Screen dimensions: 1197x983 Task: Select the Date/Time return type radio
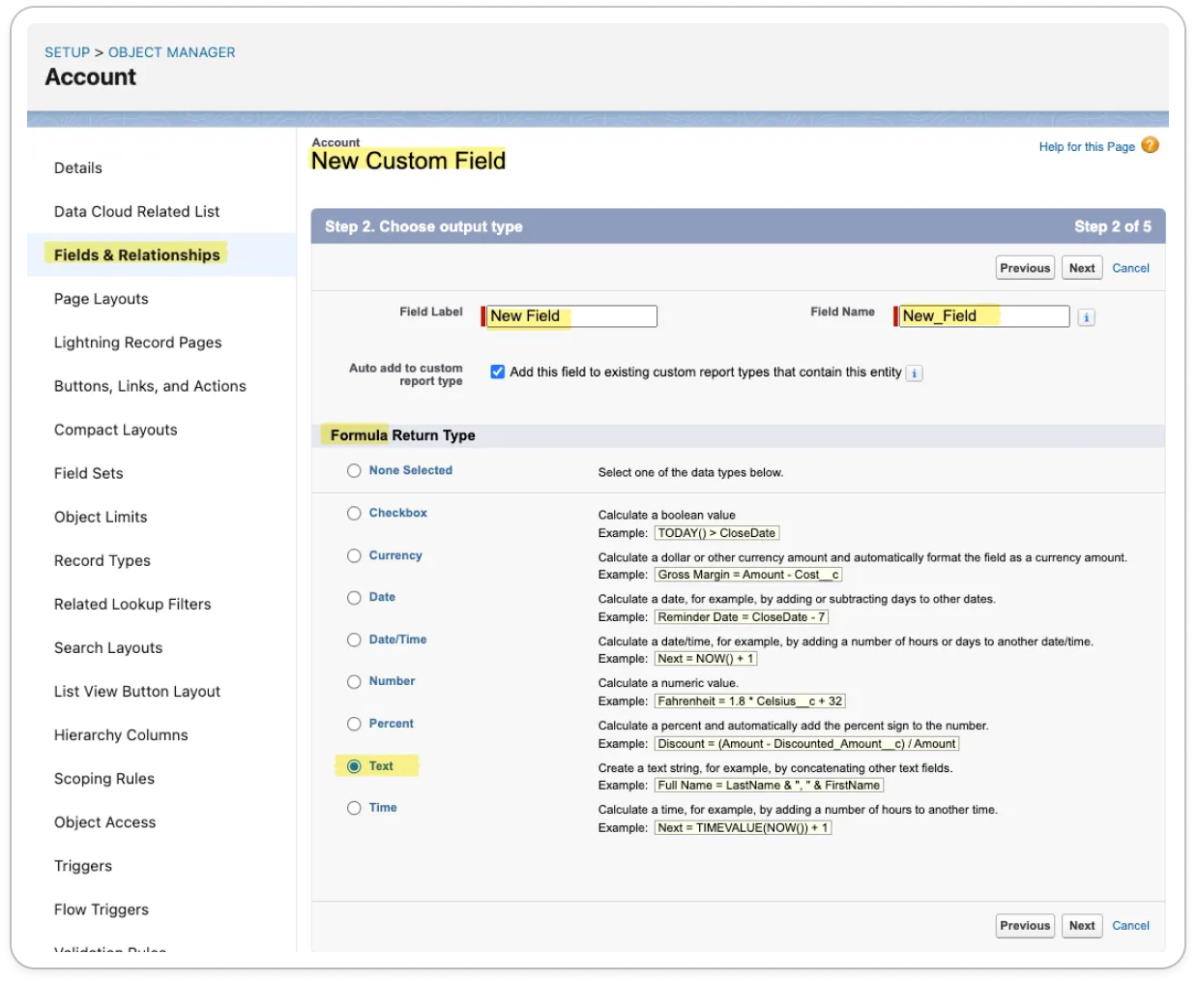[x=354, y=640]
